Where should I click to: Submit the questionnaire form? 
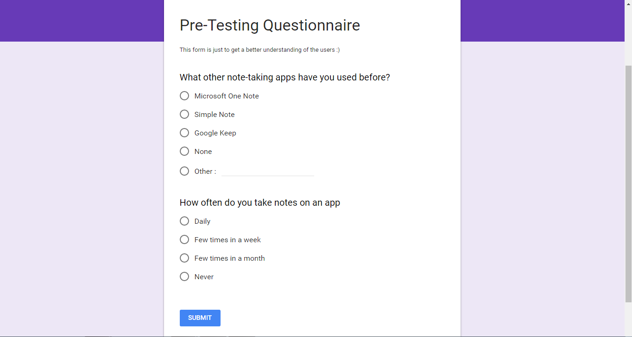coord(200,318)
